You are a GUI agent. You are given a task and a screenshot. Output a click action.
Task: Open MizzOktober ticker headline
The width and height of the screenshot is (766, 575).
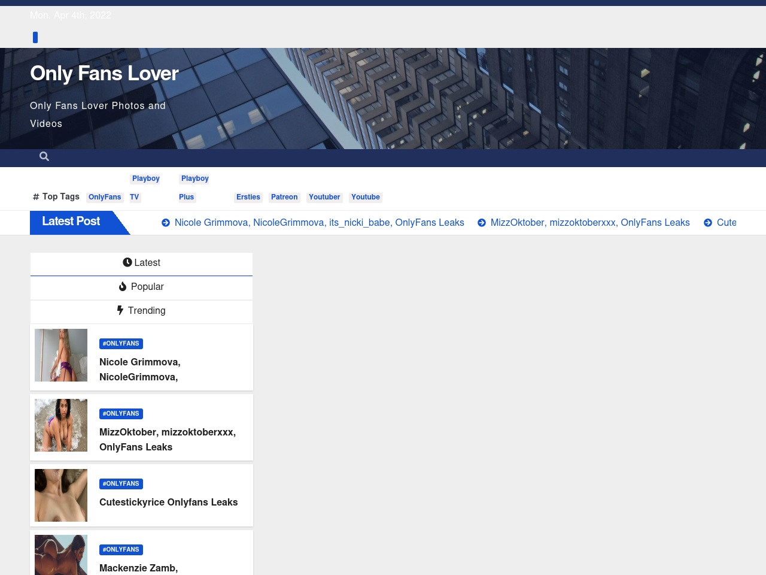click(x=590, y=223)
